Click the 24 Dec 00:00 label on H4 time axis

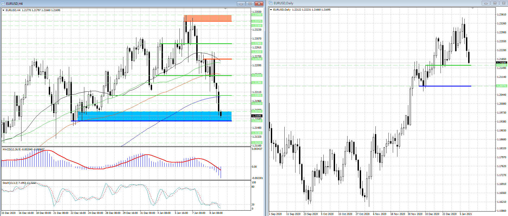(x=96, y=213)
